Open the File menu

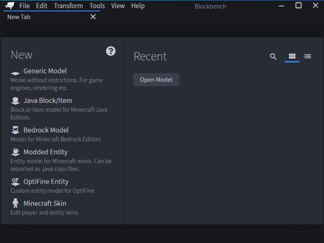click(24, 6)
